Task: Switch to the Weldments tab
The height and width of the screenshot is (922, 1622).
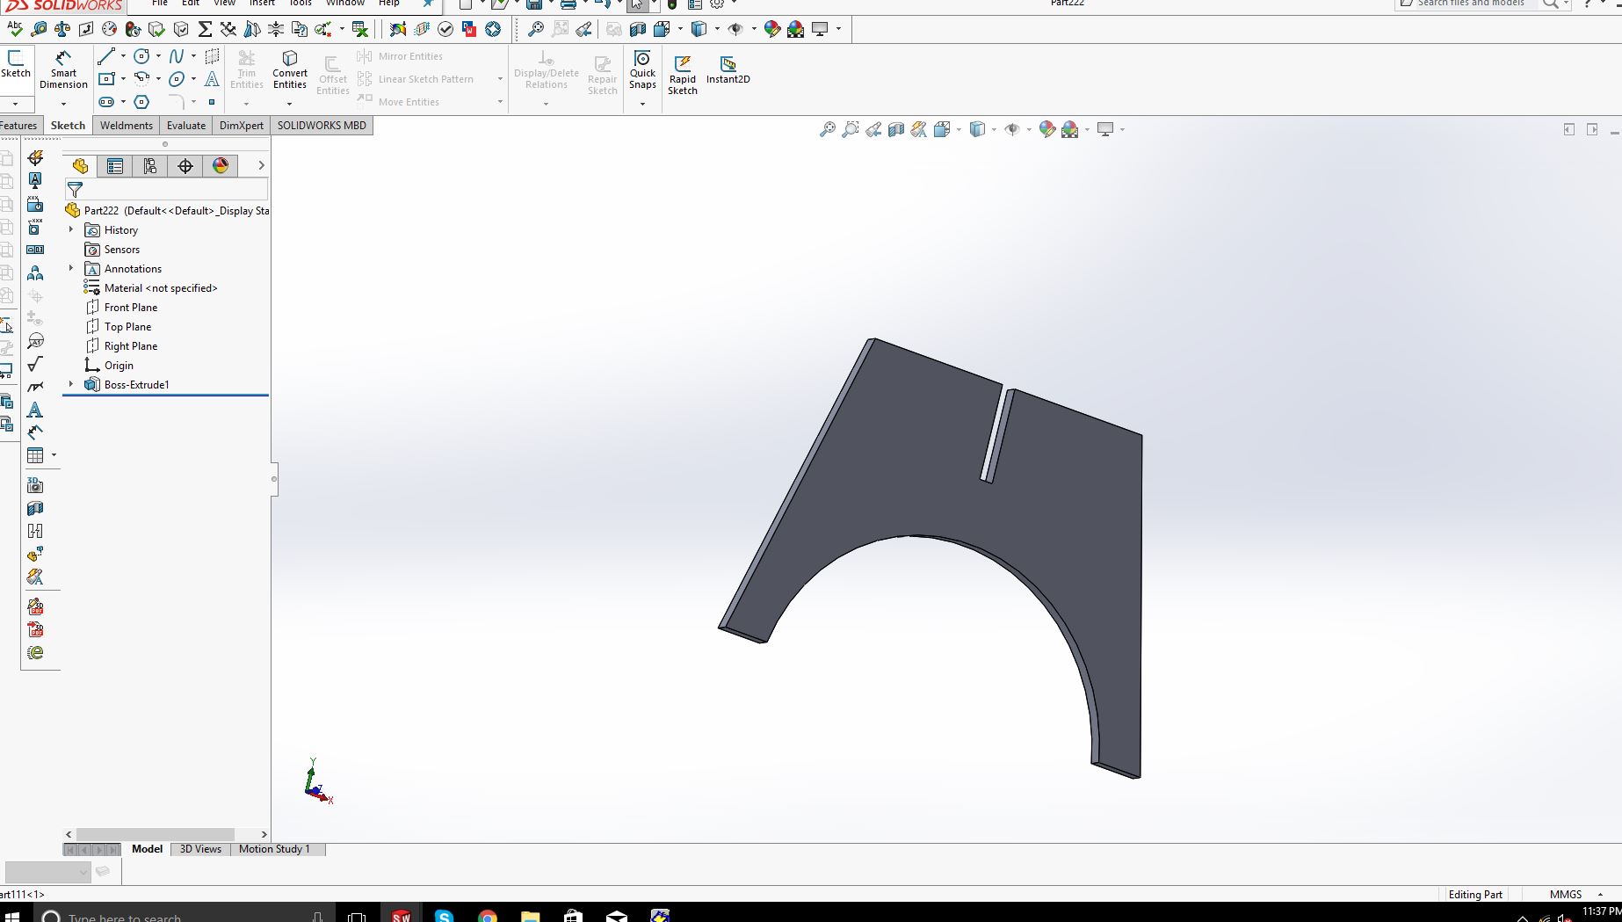Action: (x=127, y=126)
